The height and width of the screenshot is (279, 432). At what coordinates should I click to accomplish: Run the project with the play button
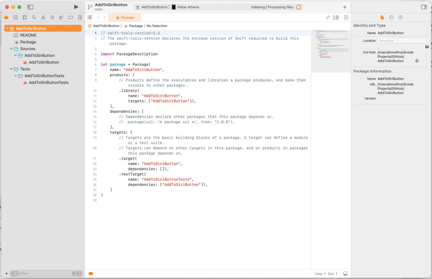[76, 7]
